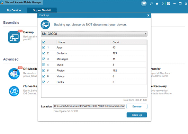The image size is (188, 134).
Task: Select the Videos row name
Action: [x=61, y=76]
